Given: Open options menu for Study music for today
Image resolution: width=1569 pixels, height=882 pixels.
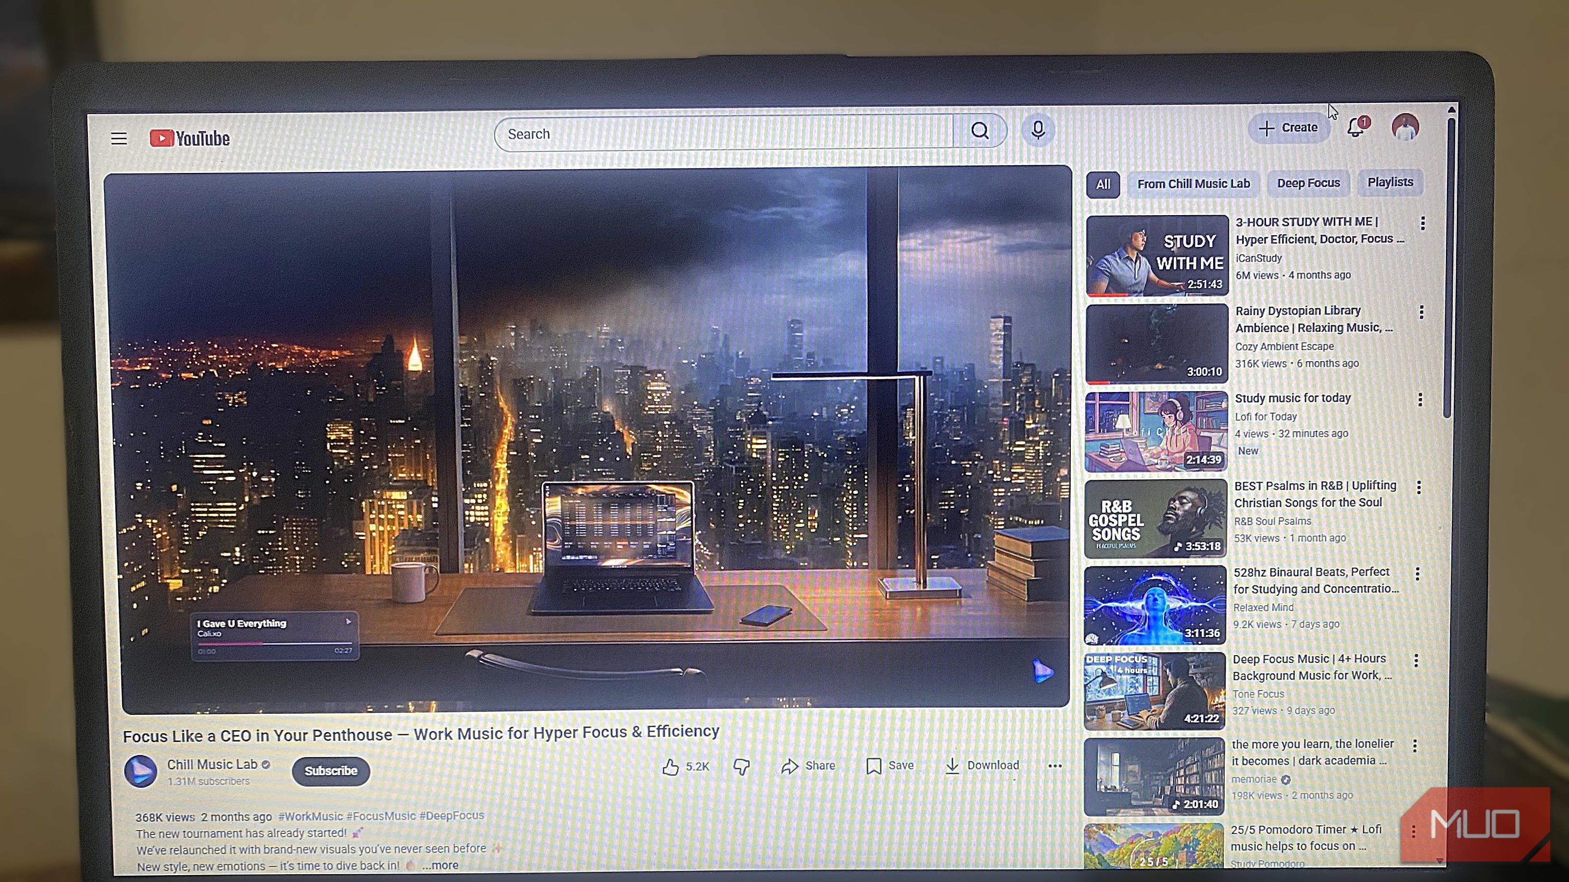Looking at the screenshot, I should pos(1420,399).
